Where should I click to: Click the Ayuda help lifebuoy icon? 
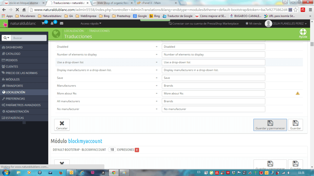click(303, 33)
